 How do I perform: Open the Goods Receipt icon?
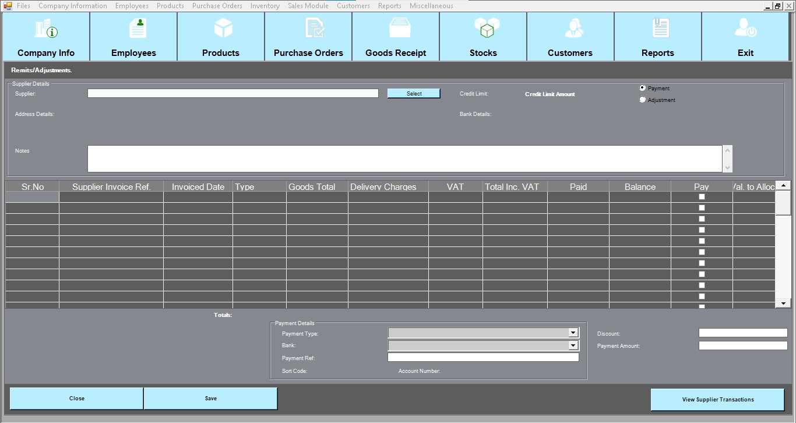400,29
